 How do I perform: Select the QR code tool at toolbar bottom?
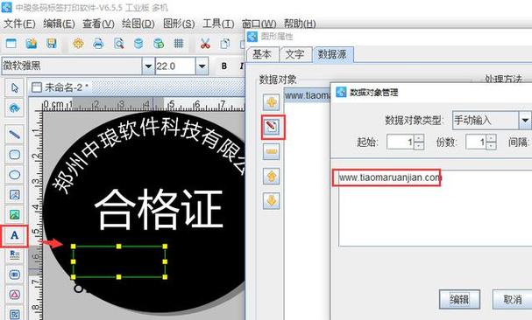point(14,314)
